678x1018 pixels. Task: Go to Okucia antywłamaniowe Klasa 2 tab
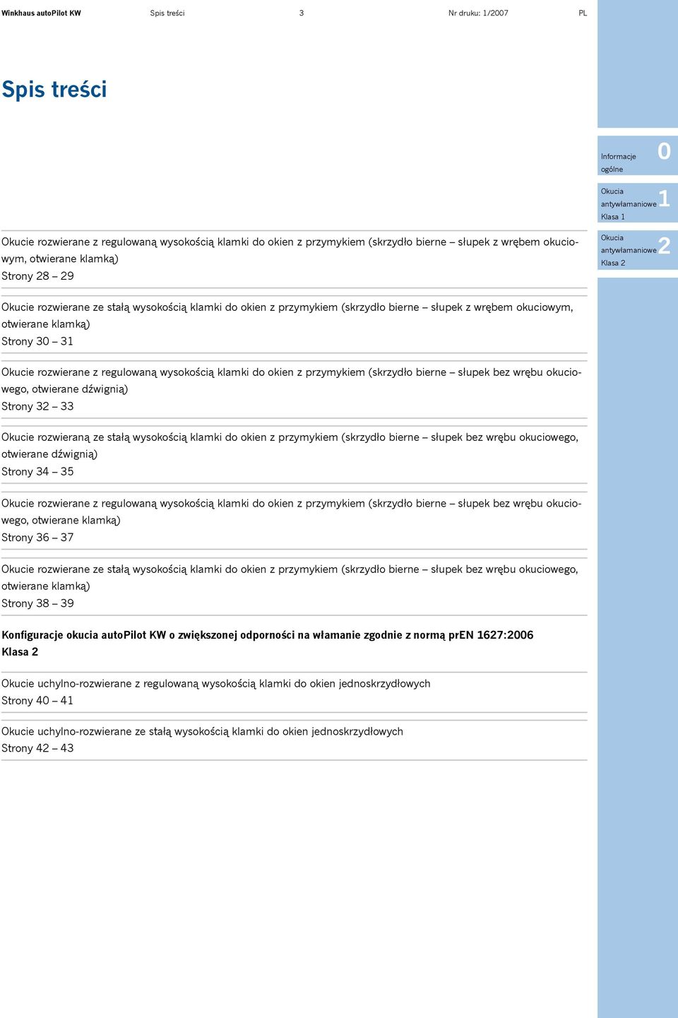(x=638, y=250)
